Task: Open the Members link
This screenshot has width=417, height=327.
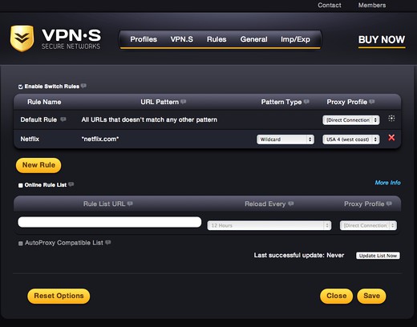Action: click(372, 5)
